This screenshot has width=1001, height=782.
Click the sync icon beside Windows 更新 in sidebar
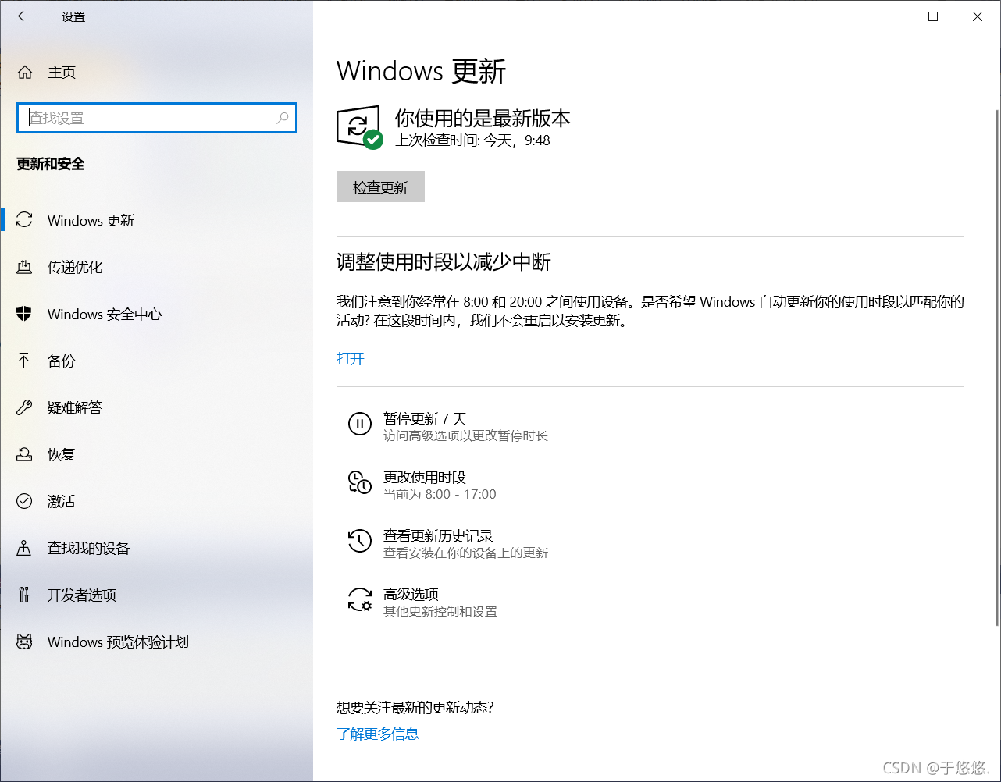click(24, 220)
